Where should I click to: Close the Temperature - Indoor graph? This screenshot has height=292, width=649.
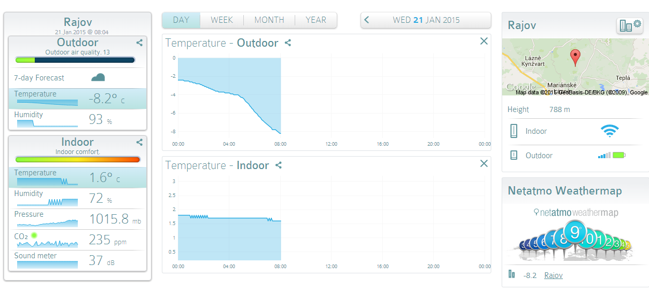[484, 163]
